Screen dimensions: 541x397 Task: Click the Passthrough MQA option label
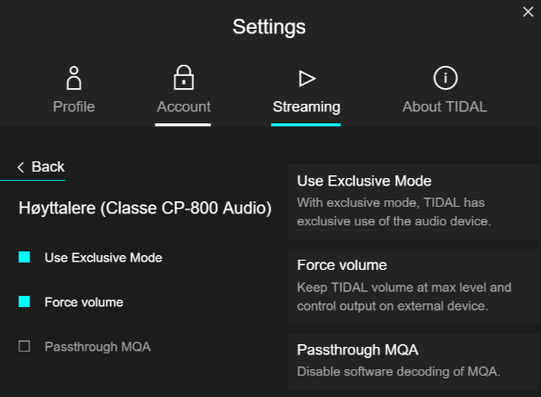pyautogui.click(x=97, y=347)
